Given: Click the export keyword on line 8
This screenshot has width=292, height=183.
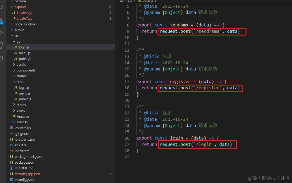Looking at the screenshot, I should coord(144,25).
